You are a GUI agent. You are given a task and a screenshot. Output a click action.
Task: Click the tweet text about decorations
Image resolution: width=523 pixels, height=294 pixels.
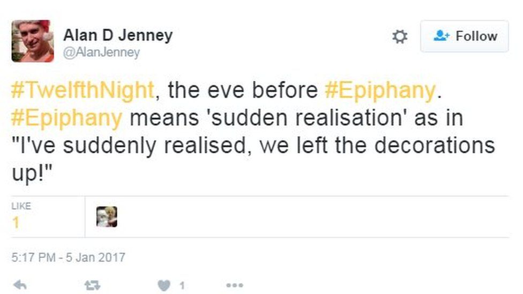coord(252,146)
